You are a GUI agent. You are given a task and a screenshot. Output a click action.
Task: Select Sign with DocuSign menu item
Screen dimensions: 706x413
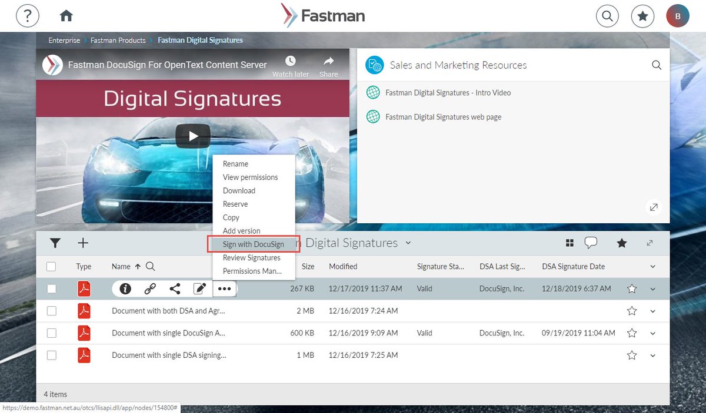[x=254, y=244]
